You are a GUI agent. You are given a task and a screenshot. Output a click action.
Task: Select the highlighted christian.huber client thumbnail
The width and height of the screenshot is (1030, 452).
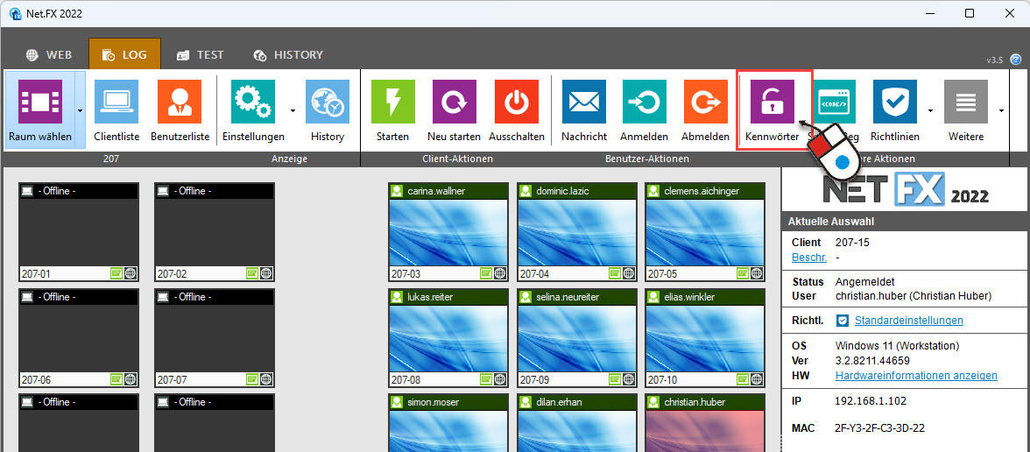(706, 423)
